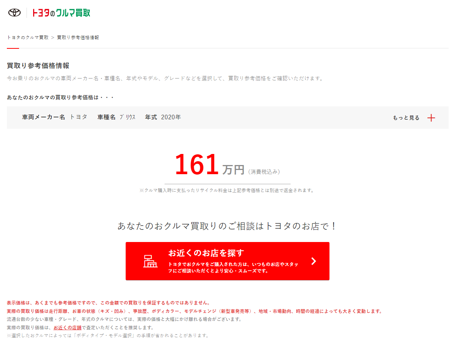The image size is (454, 343).
Task: Click the 車両メーカー名 label
Action: (43, 117)
